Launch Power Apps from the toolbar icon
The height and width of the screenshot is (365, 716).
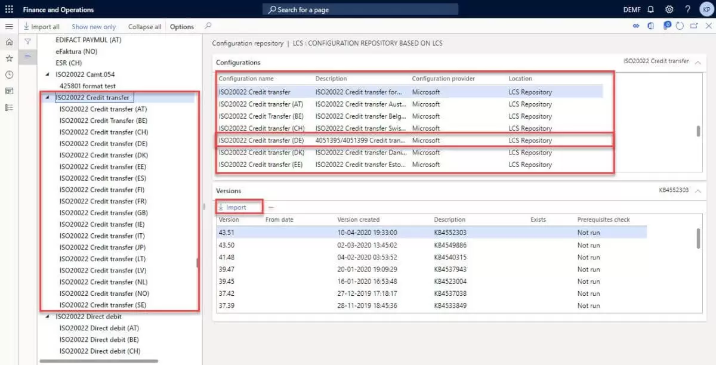coord(668,26)
